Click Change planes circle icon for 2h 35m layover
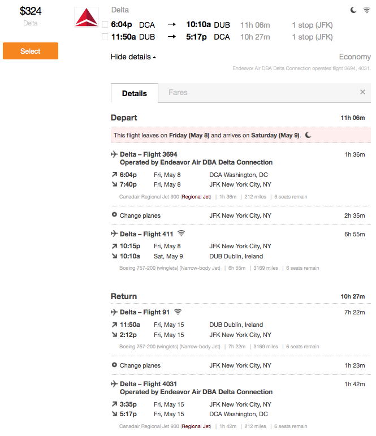 (114, 215)
